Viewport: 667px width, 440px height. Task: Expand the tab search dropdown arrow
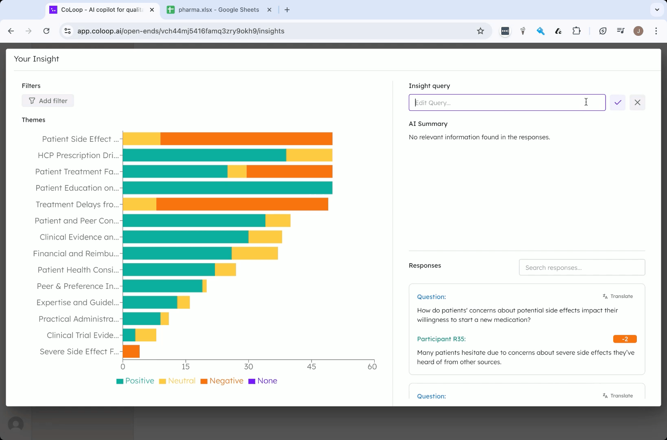(657, 10)
